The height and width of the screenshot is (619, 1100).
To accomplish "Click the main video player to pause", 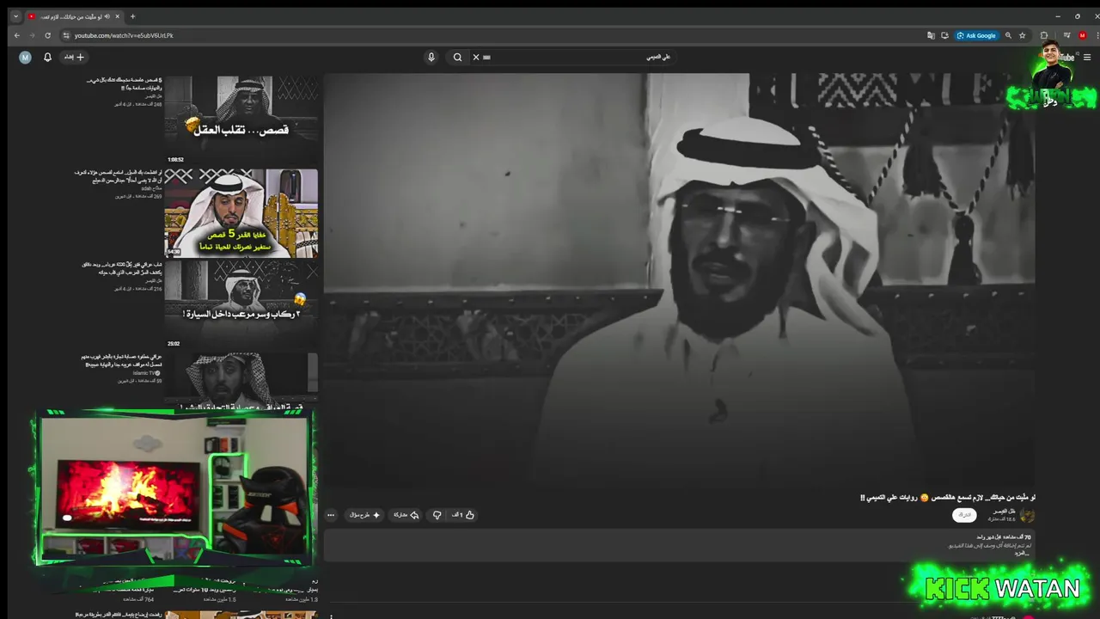I will [x=679, y=280].
